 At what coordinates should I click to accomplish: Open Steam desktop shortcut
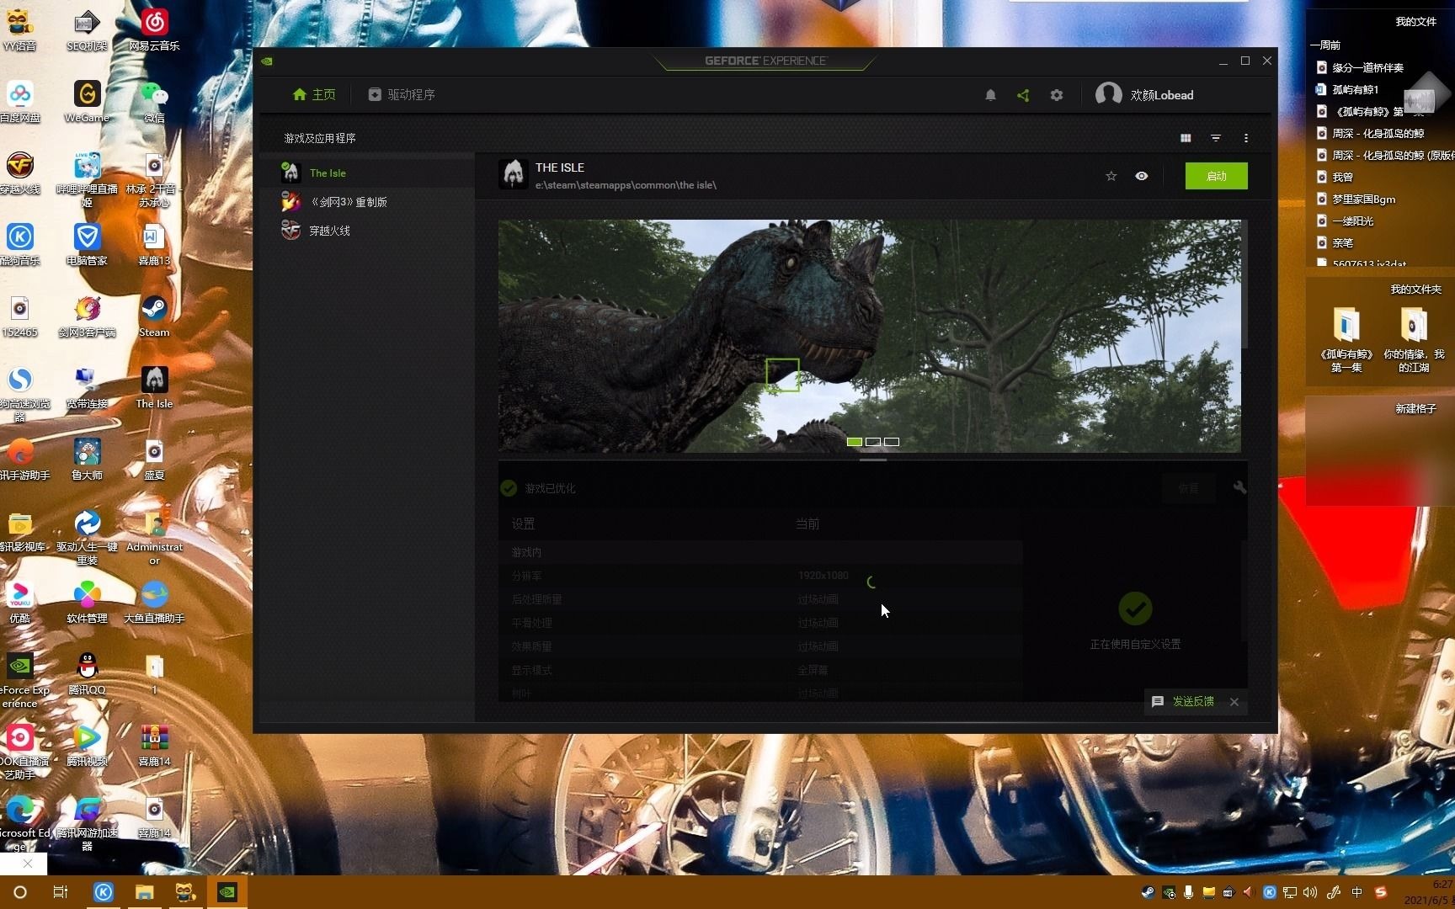(154, 316)
